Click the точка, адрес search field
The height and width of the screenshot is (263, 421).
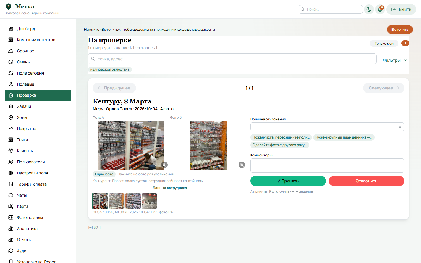(x=232, y=59)
